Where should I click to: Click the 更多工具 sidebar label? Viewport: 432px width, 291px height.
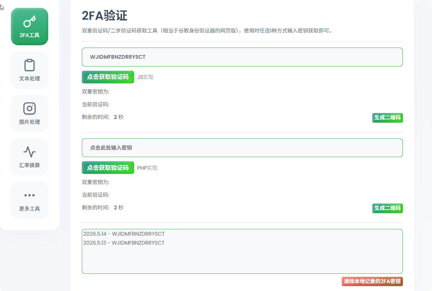pos(29,209)
